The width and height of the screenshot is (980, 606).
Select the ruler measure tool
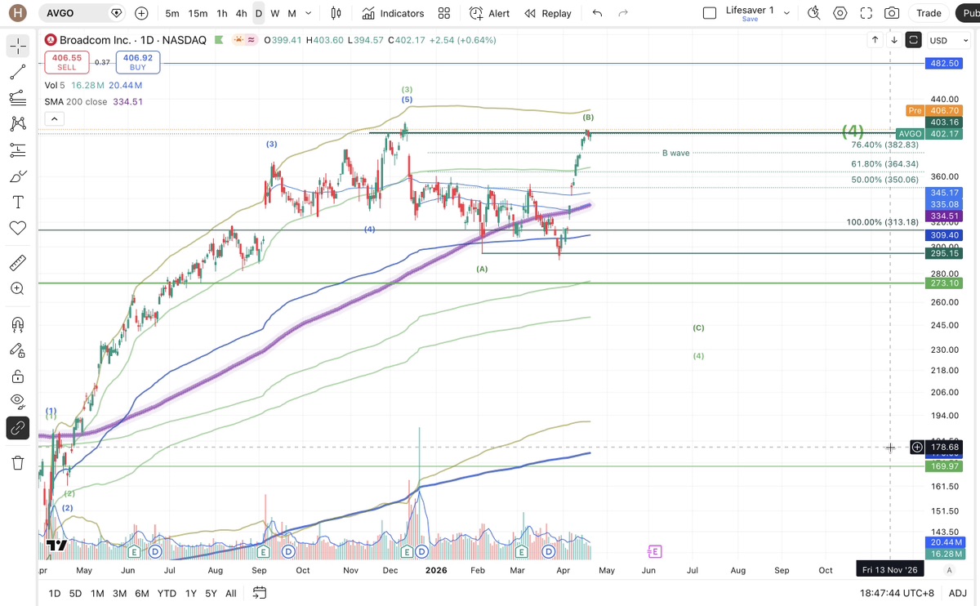pos(17,263)
